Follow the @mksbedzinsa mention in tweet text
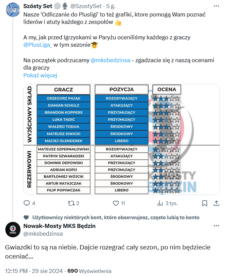This screenshot has height=277, width=225. point(110,60)
